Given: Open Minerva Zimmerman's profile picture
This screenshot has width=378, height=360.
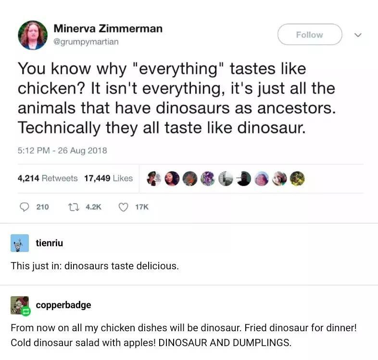Looking at the screenshot, I should click(33, 35).
